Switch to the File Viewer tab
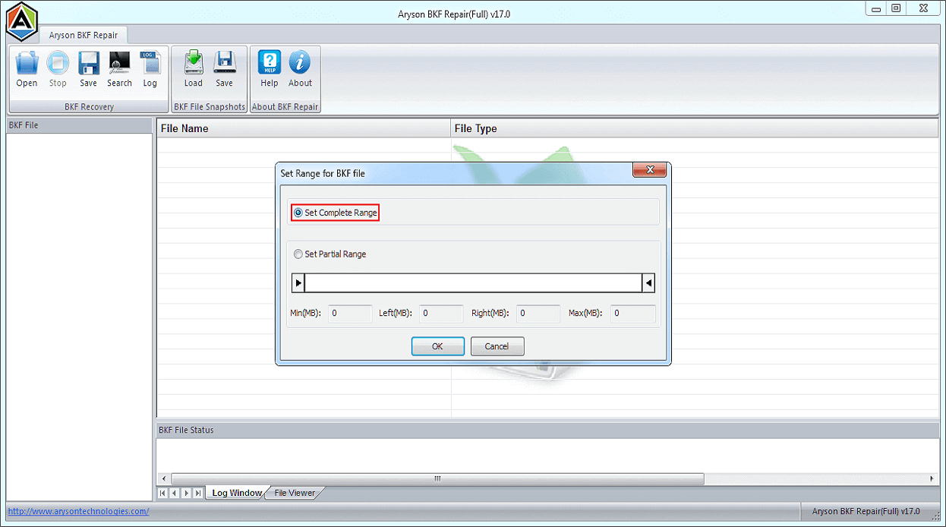 tap(295, 493)
